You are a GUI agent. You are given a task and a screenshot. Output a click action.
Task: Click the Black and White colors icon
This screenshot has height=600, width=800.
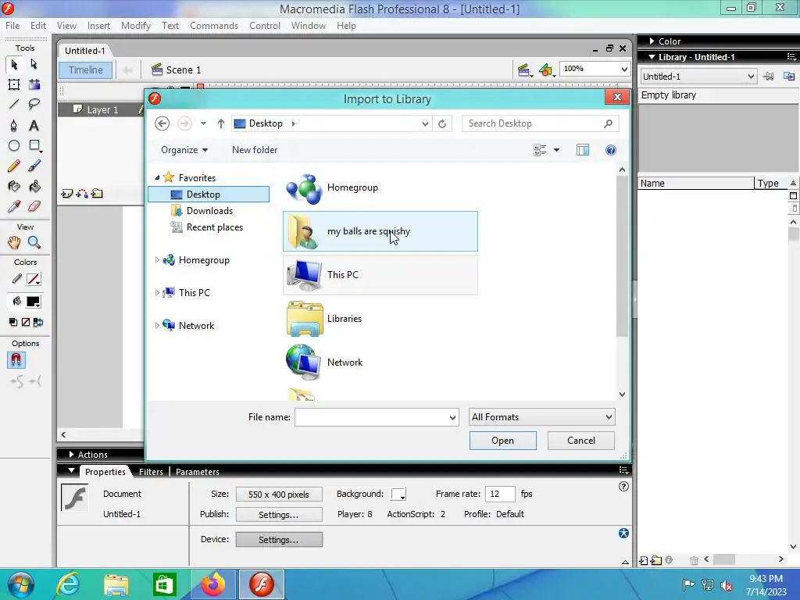point(13,322)
